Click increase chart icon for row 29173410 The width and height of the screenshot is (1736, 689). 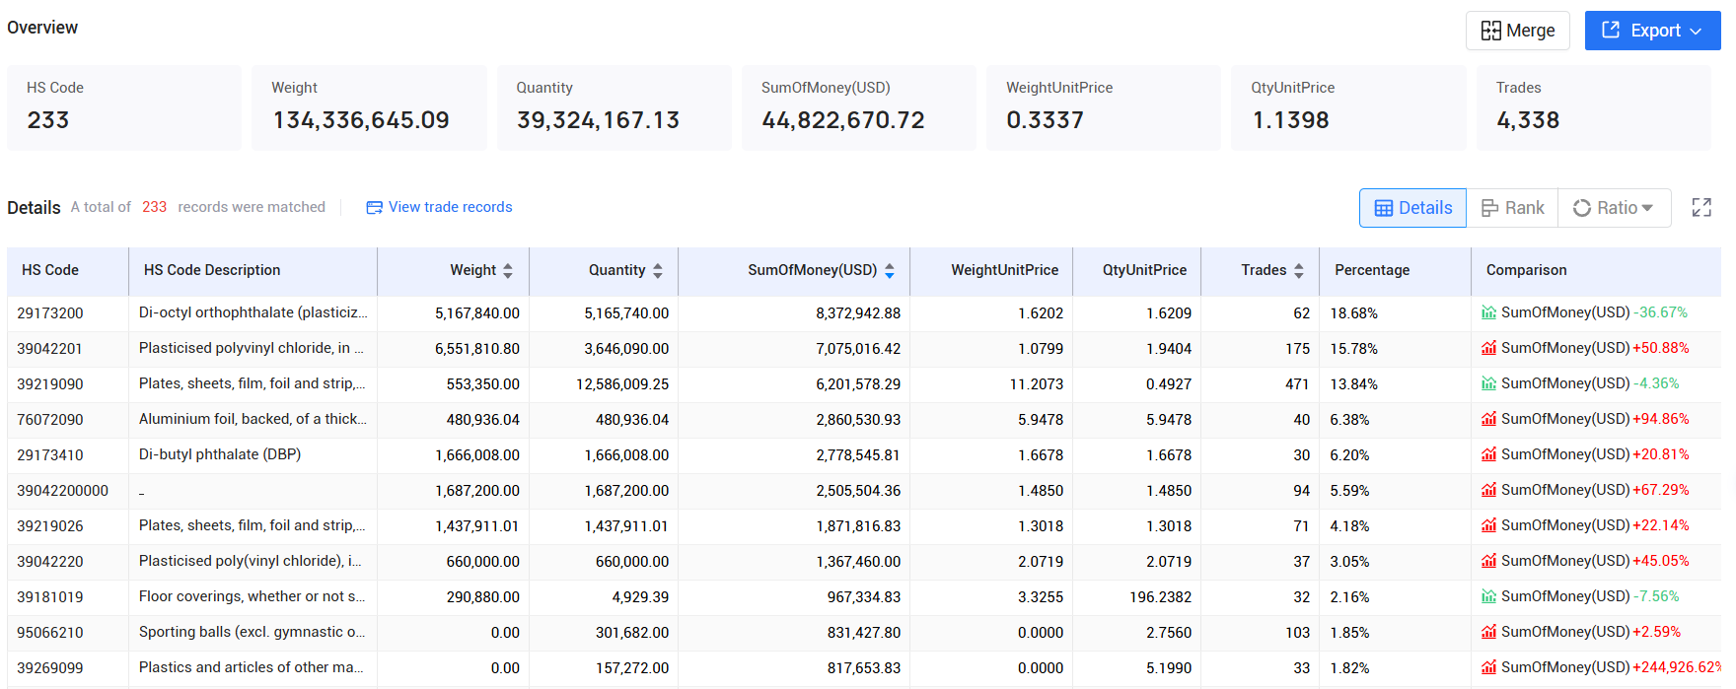click(x=1489, y=454)
